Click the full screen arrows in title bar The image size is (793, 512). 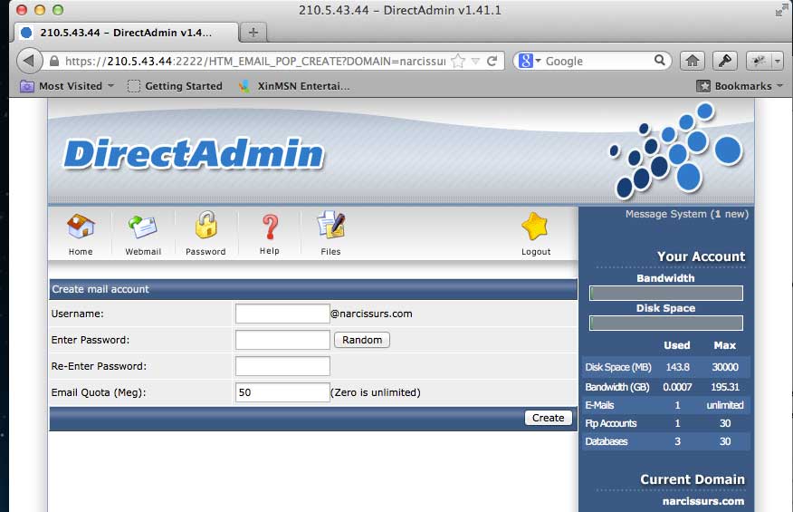pyautogui.click(x=781, y=10)
